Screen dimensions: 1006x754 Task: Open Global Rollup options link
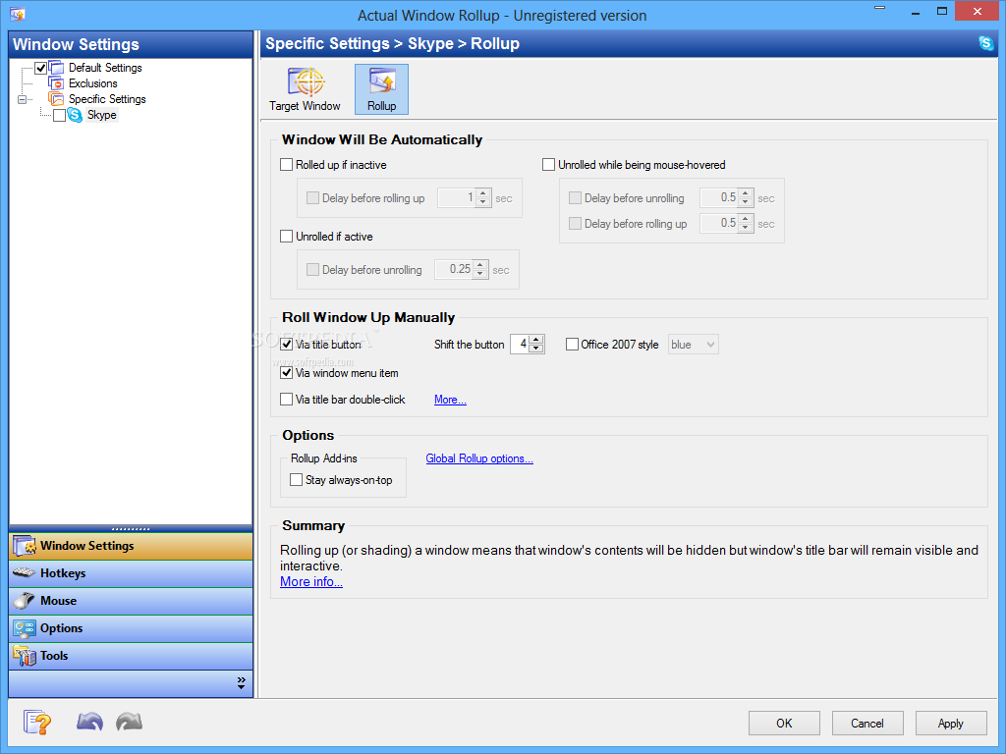[479, 458]
